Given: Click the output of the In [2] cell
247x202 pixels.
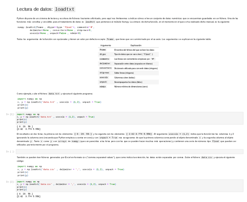Looking at the screenshot, I should (29, 195).
